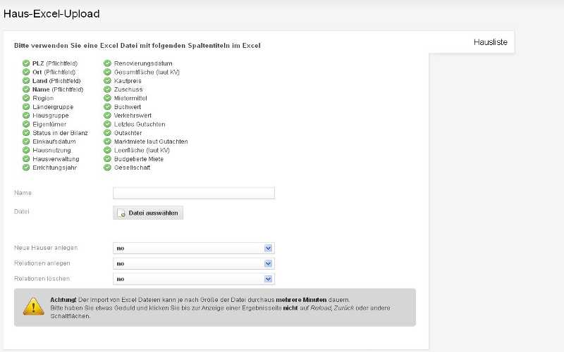Click the green check icon beside PLZ
This screenshot has height=352, width=564.
coord(26,63)
